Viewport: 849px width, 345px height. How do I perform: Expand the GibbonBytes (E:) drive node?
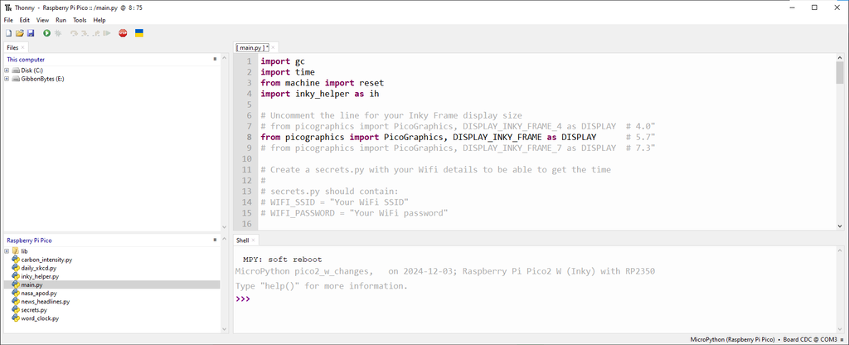(7, 79)
